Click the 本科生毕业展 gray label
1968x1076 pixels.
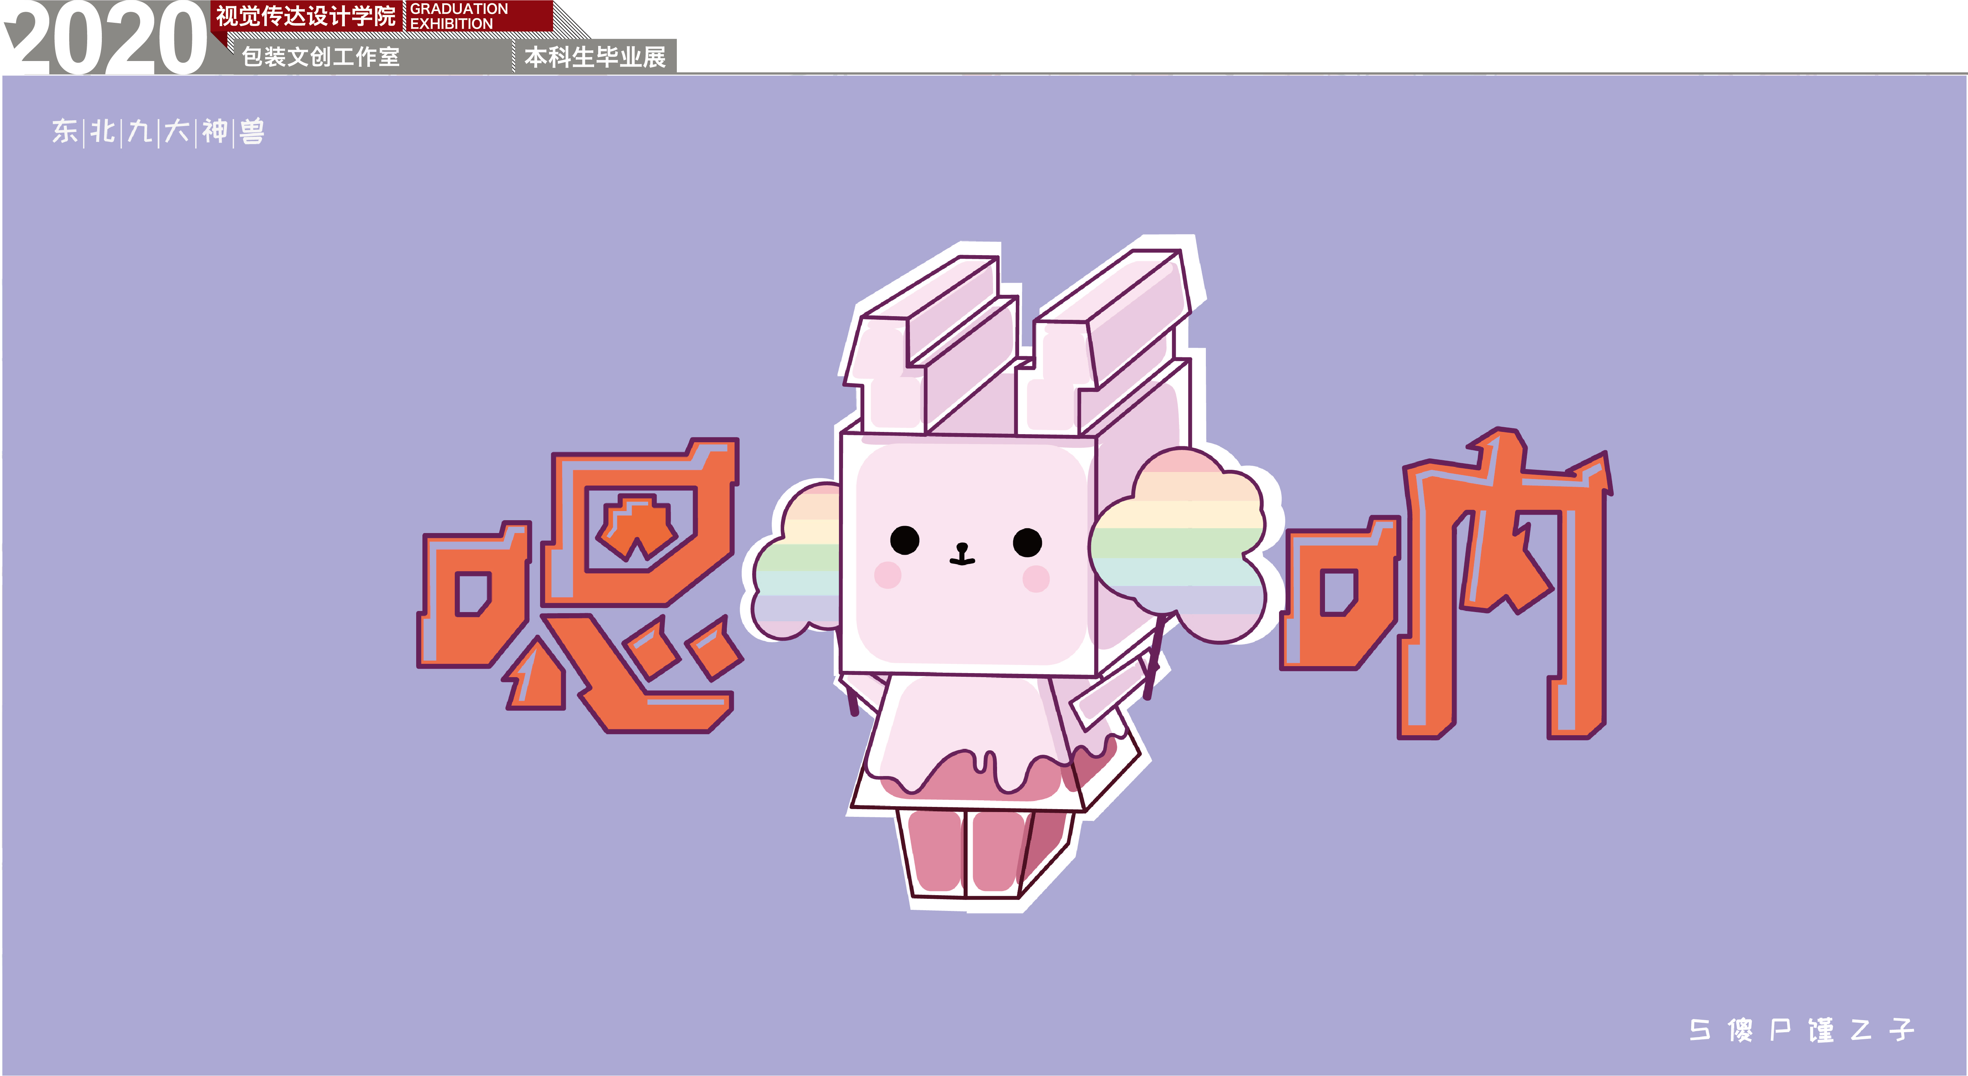pos(594,57)
